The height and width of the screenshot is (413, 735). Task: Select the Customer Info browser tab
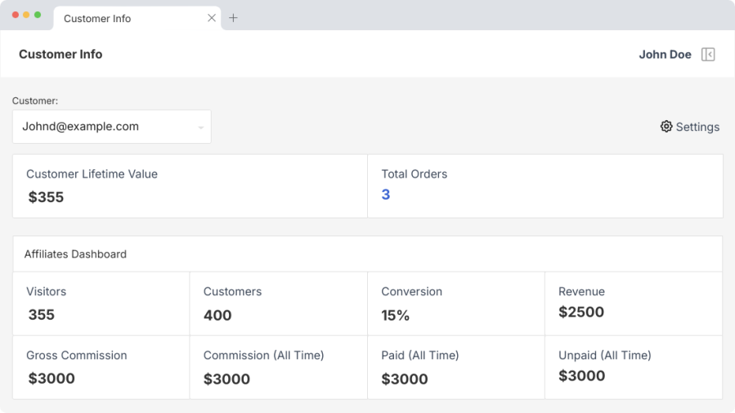[x=123, y=18]
